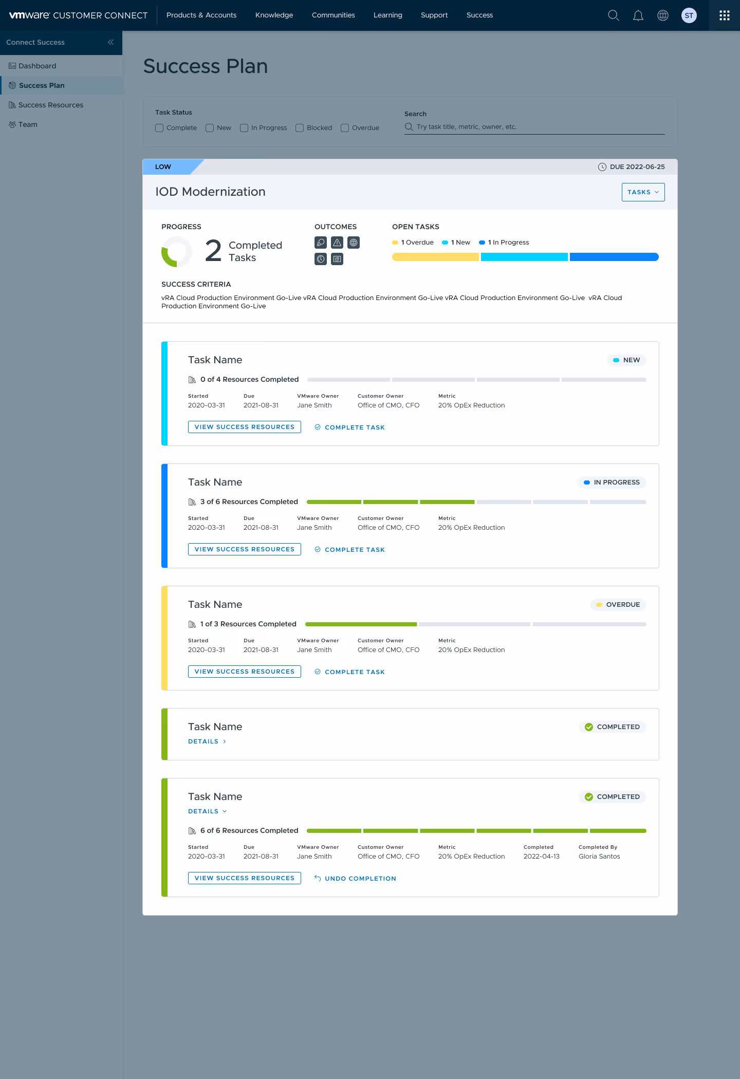740x1079 pixels.
Task: Open the search magnifier in the top bar
Action: [x=613, y=15]
